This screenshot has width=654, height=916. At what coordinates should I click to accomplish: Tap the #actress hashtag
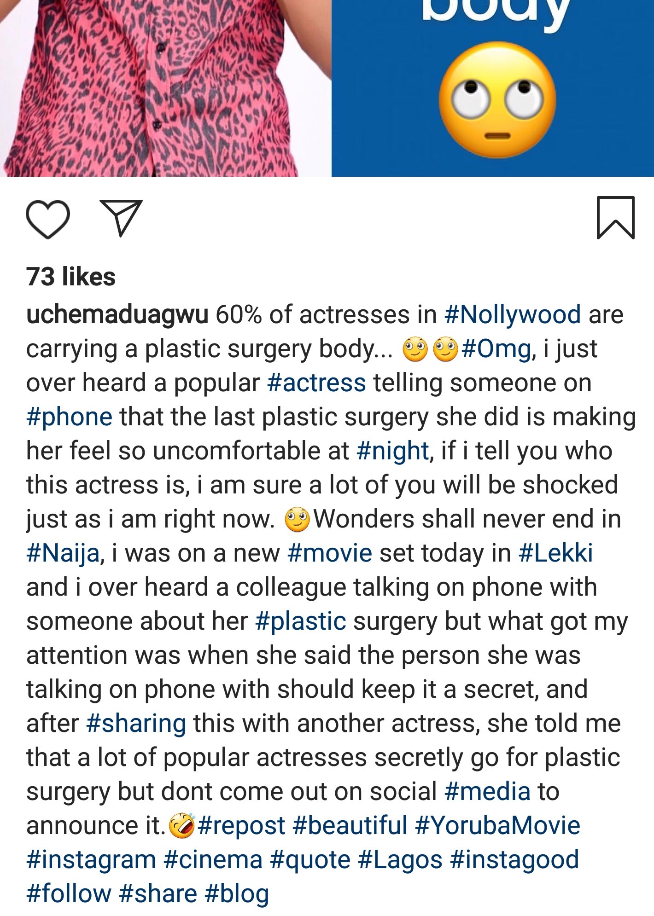316,383
